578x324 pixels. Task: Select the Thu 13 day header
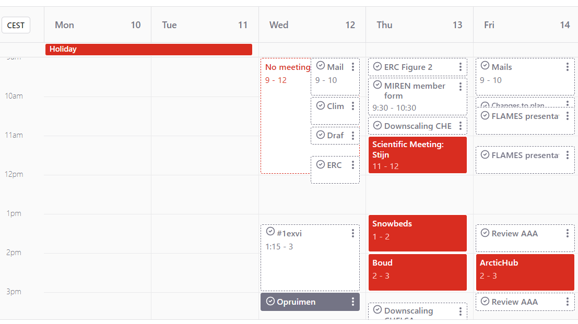[x=419, y=25]
